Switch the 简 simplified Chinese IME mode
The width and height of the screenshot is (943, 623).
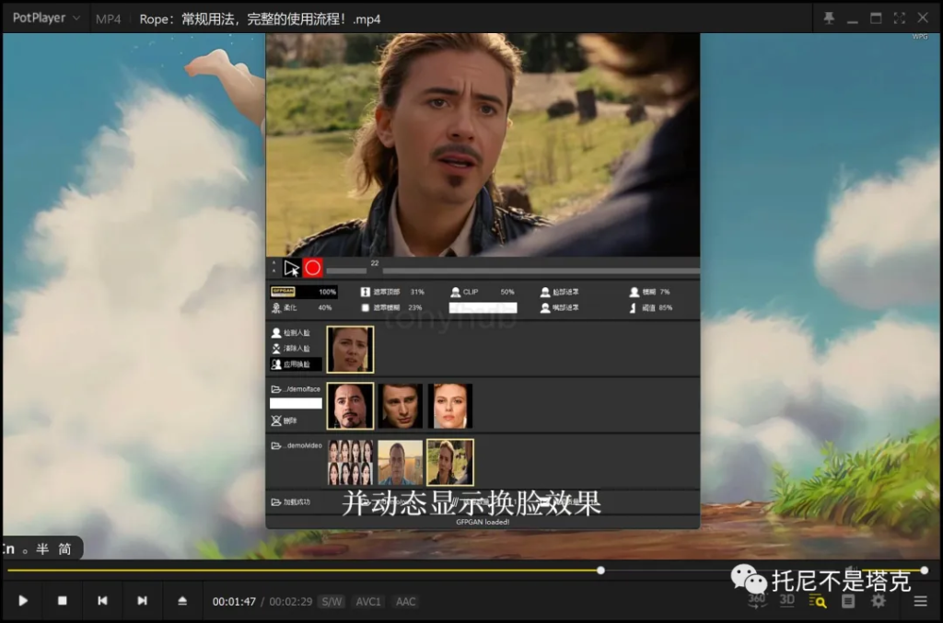click(x=64, y=548)
